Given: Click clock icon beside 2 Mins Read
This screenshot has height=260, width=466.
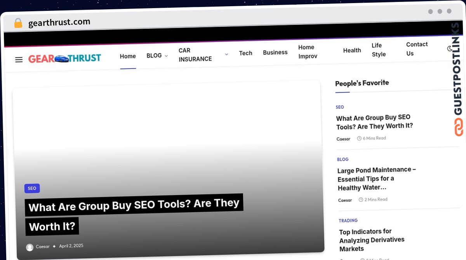Looking at the screenshot, I should pyautogui.click(x=361, y=199).
